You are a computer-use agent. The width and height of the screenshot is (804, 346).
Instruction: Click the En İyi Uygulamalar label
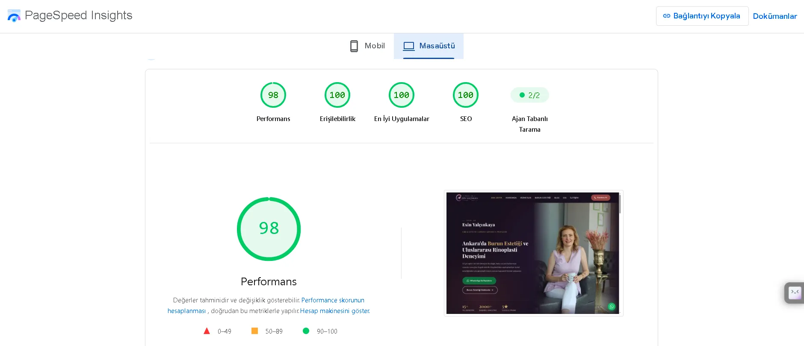pos(402,119)
